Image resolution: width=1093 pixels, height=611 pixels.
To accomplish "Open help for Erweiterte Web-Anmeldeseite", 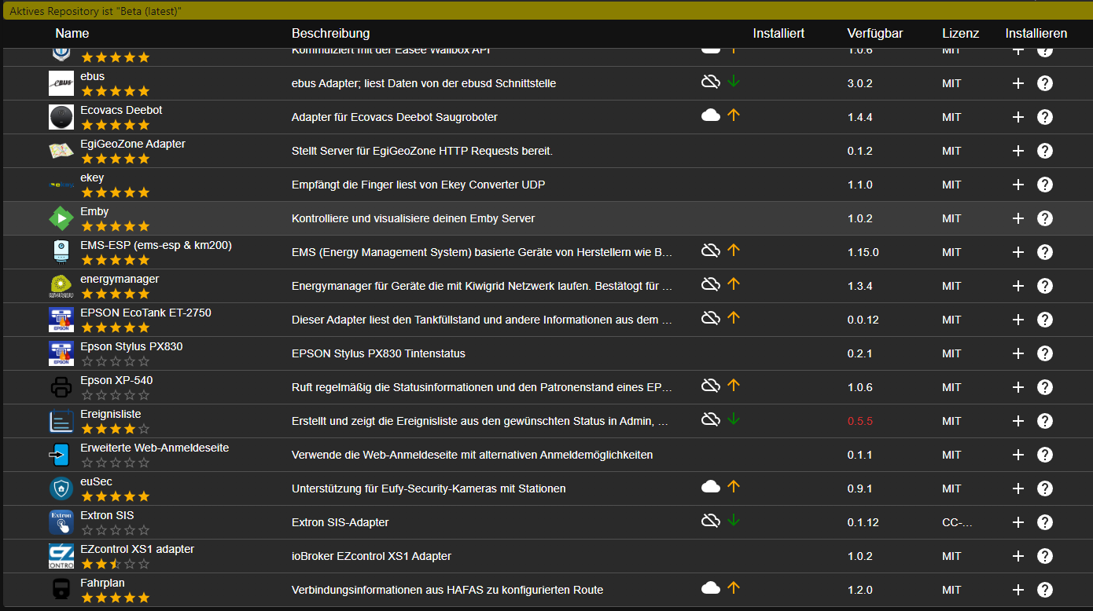I will (1045, 455).
